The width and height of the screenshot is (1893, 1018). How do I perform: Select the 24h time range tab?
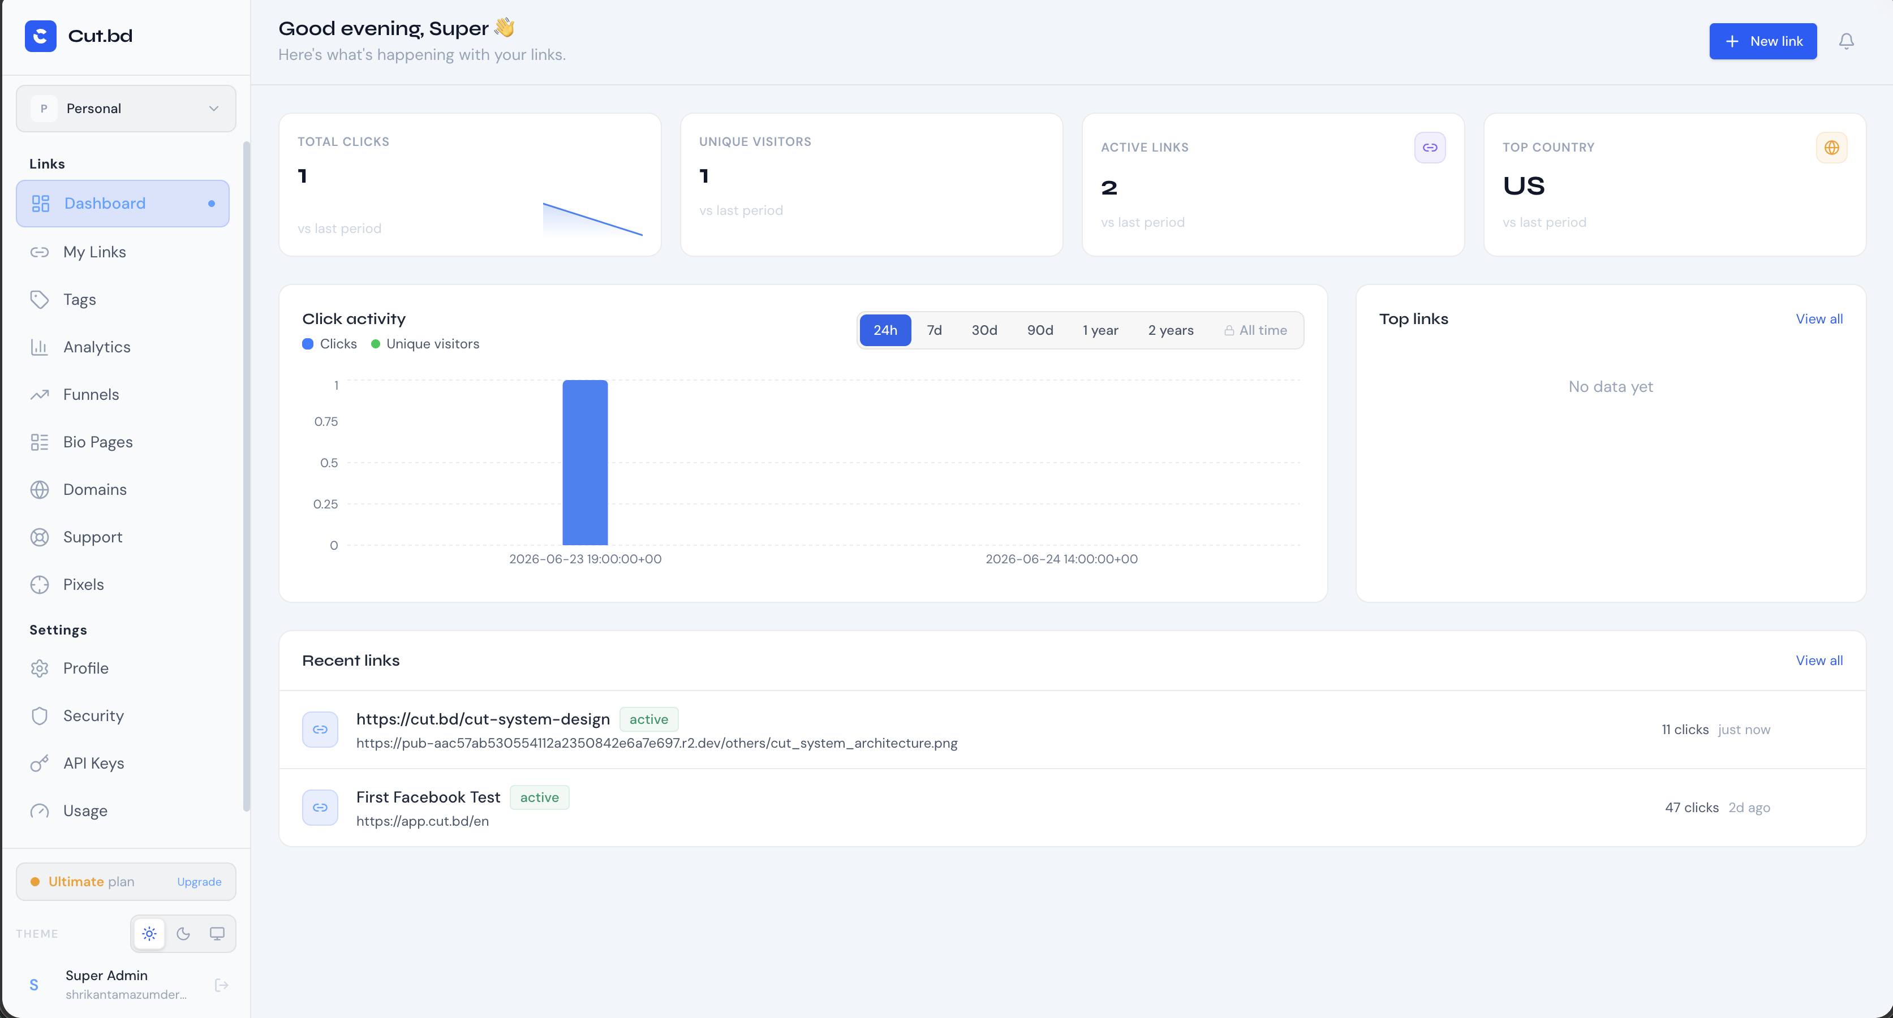click(x=885, y=330)
